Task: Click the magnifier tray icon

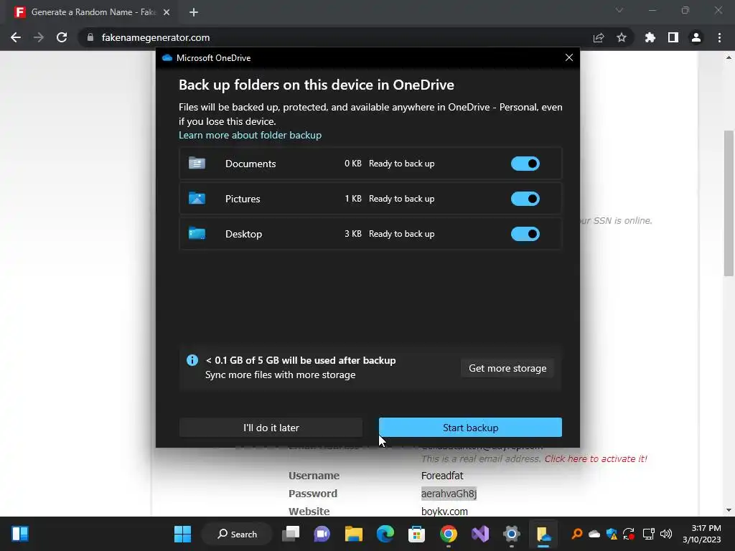Action: point(577,534)
